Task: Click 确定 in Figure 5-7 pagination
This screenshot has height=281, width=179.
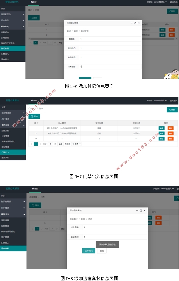Action: 61,144
